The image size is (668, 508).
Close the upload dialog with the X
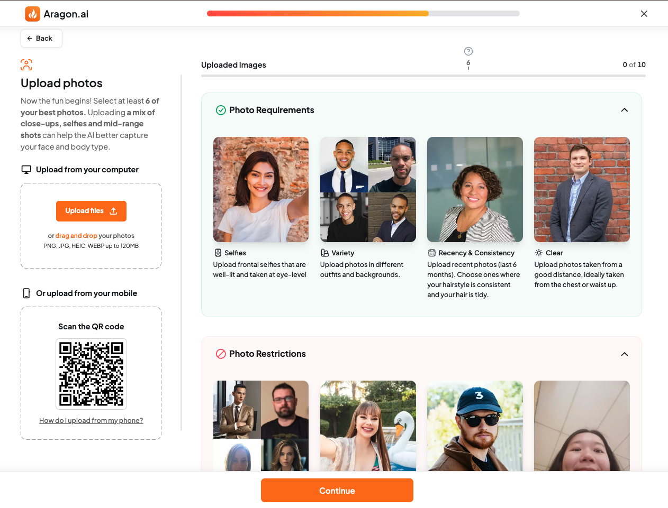click(644, 14)
